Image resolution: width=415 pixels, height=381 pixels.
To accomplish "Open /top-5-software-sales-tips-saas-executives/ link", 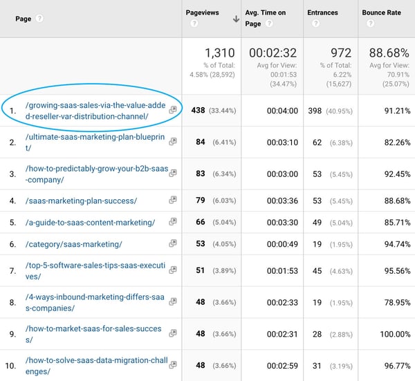I will click(95, 271).
